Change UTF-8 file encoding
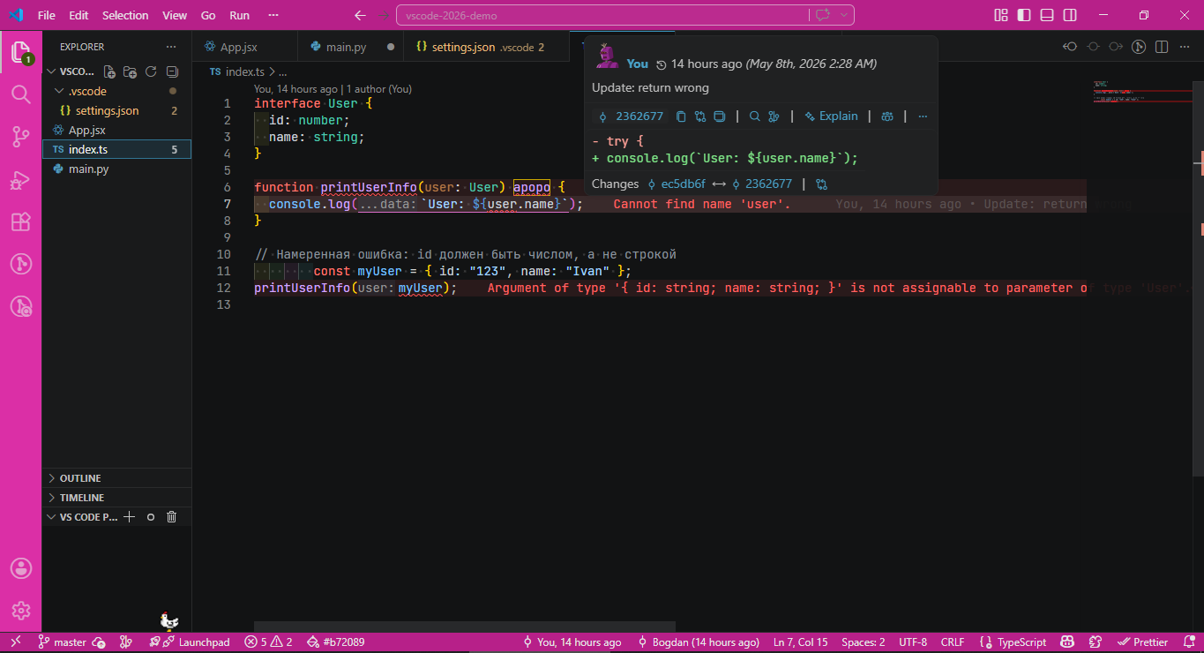1204x653 pixels. (x=913, y=642)
